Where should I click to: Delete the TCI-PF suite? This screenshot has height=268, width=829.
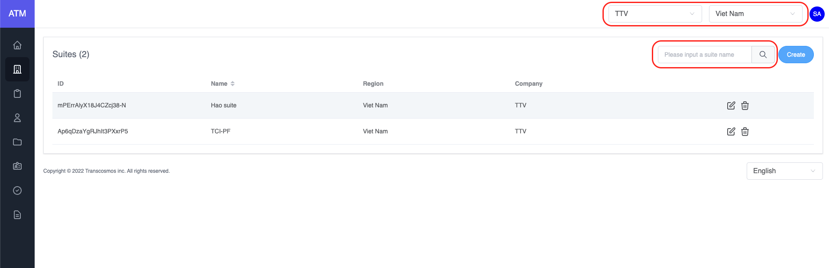coord(745,132)
